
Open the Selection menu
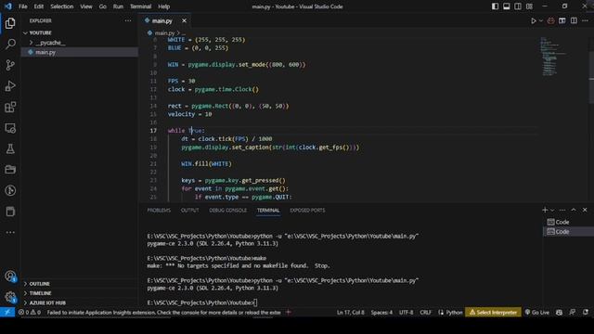pos(62,6)
